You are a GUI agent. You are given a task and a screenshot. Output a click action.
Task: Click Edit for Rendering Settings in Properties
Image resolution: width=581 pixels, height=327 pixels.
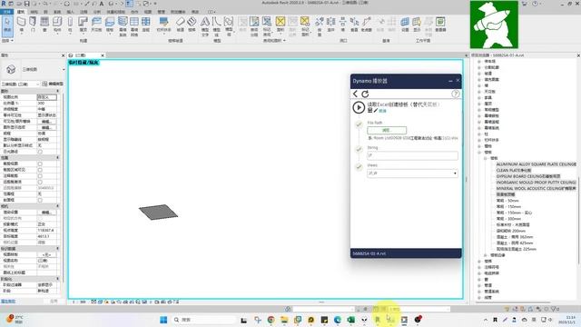click(x=46, y=213)
